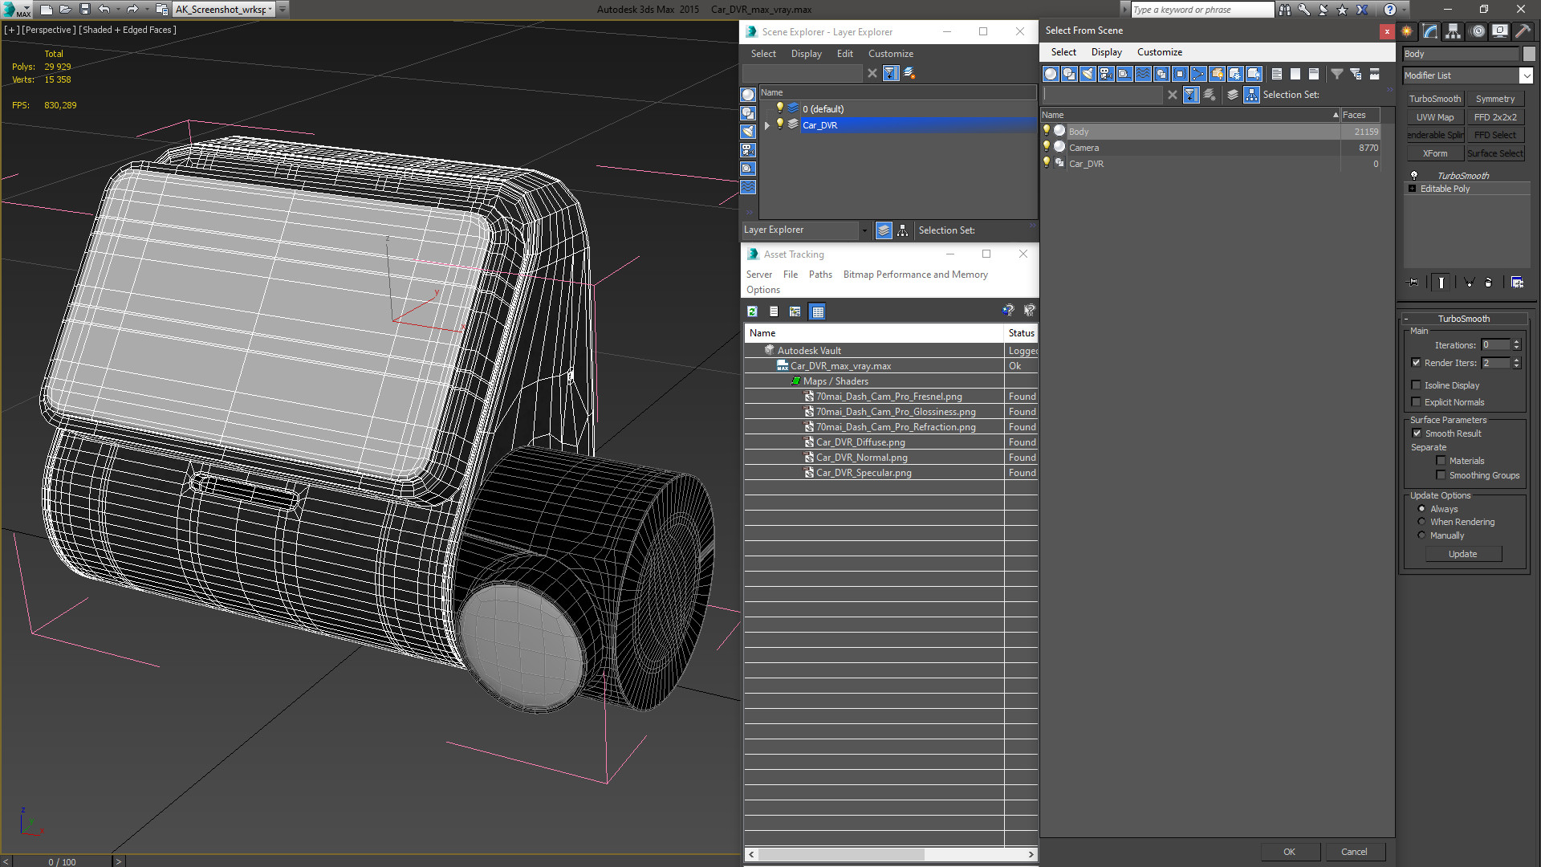
Task: Enable Isoline Display checkbox
Action: coord(1417,385)
